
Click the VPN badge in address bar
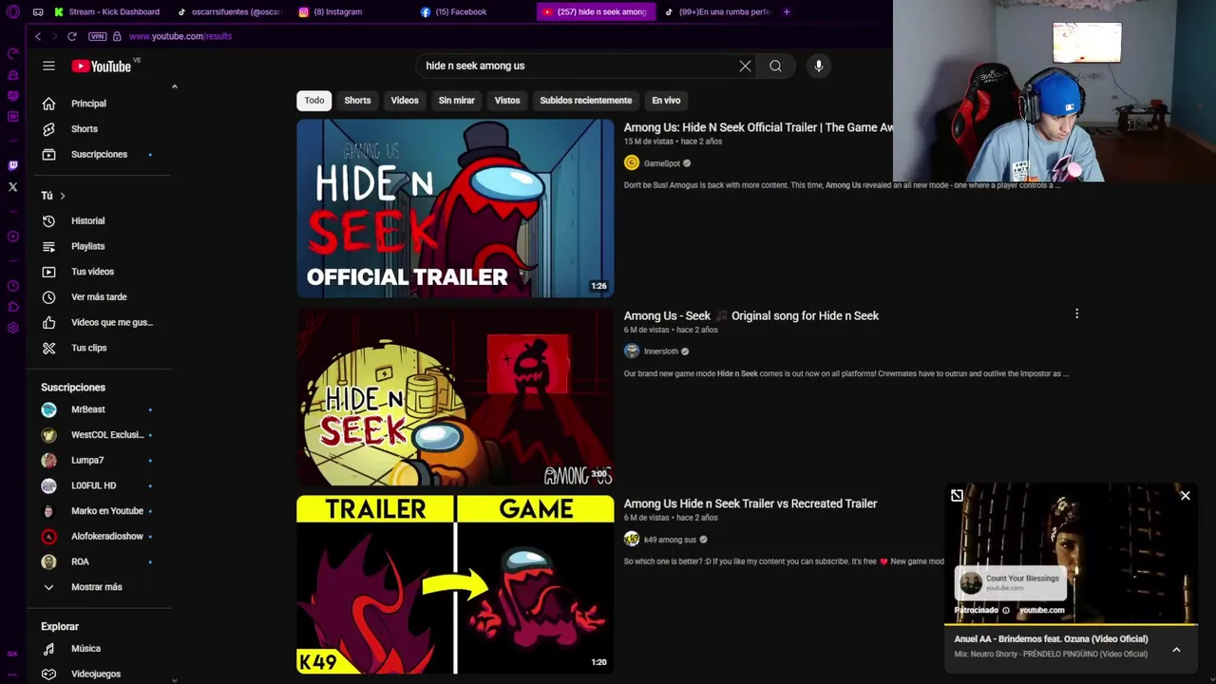point(97,36)
